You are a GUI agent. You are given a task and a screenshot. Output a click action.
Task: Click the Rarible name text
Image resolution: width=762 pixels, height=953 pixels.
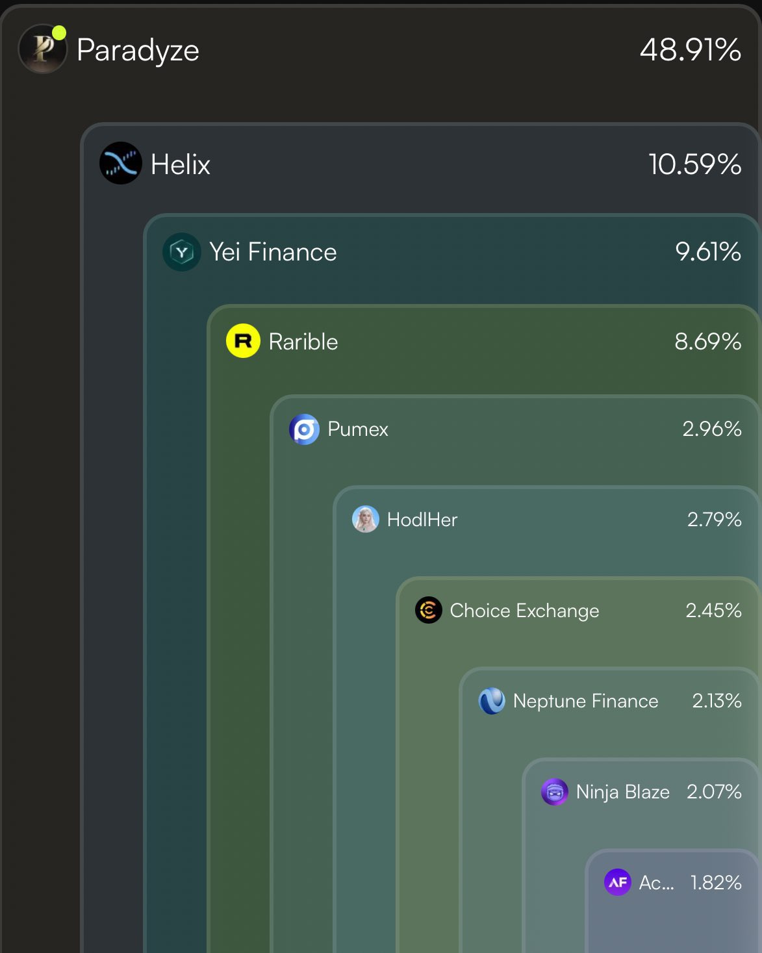[x=303, y=342]
